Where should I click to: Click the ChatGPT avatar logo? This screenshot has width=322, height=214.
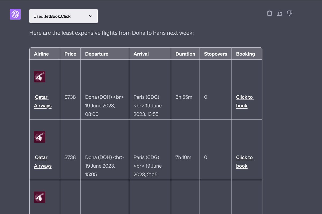click(x=15, y=14)
